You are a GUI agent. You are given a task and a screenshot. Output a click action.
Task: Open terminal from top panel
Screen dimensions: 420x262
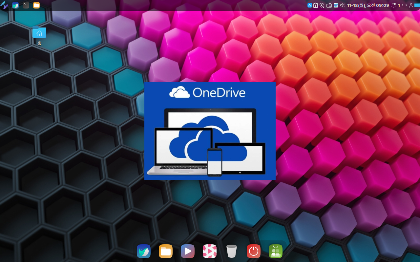coord(26,5)
